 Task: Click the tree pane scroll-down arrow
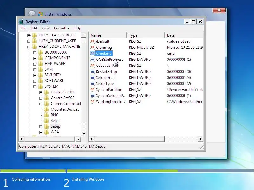coord(84,134)
